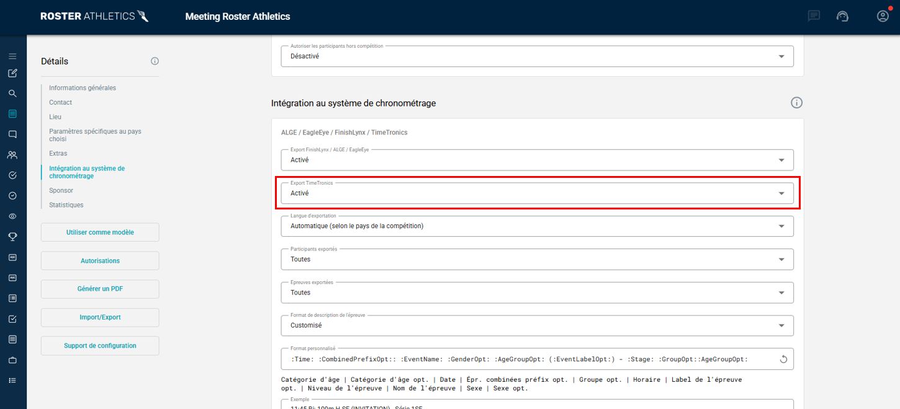Click the bulleted list icon at sidebar bottom

[x=12, y=380]
